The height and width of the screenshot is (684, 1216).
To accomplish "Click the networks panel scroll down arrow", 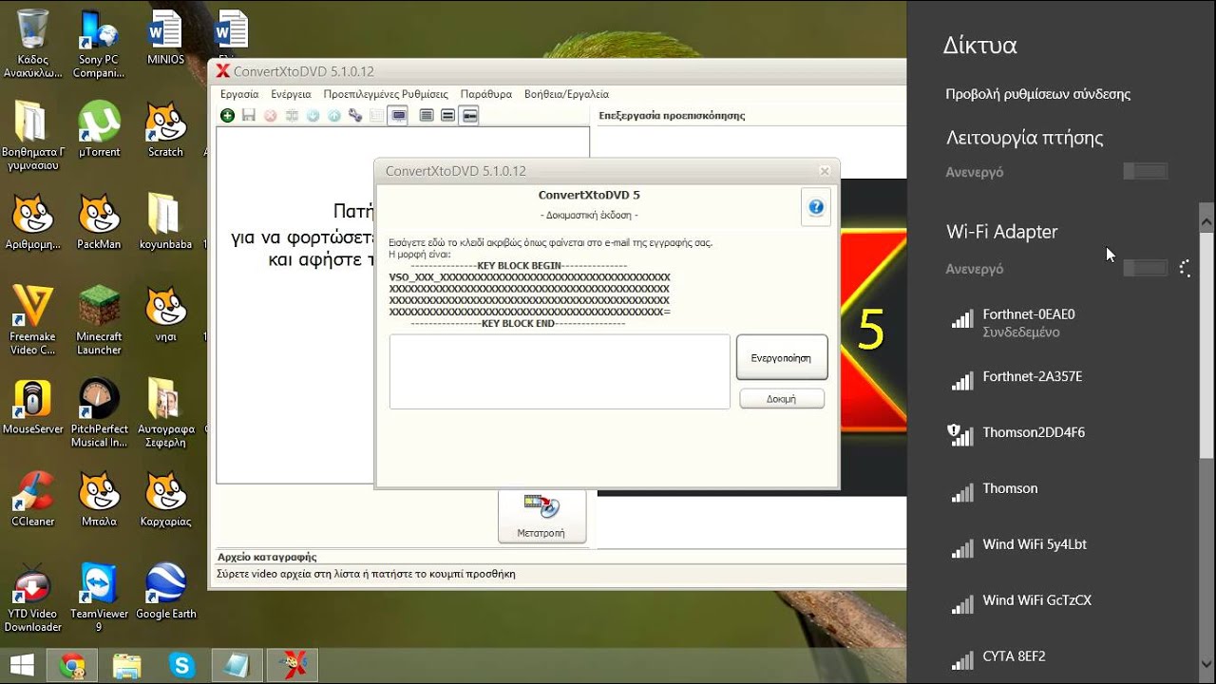I will point(1207,664).
